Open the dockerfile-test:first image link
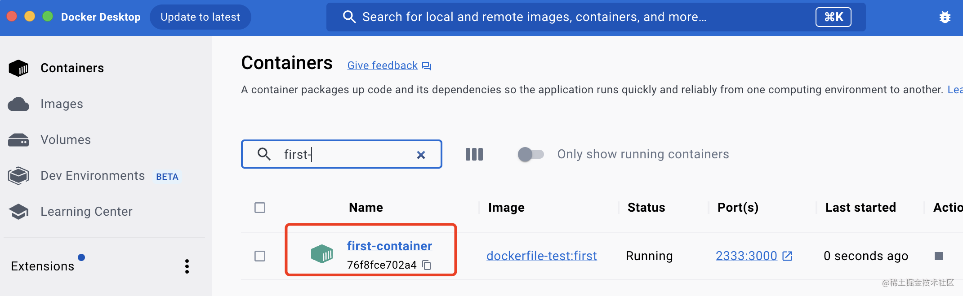 click(541, 256)
